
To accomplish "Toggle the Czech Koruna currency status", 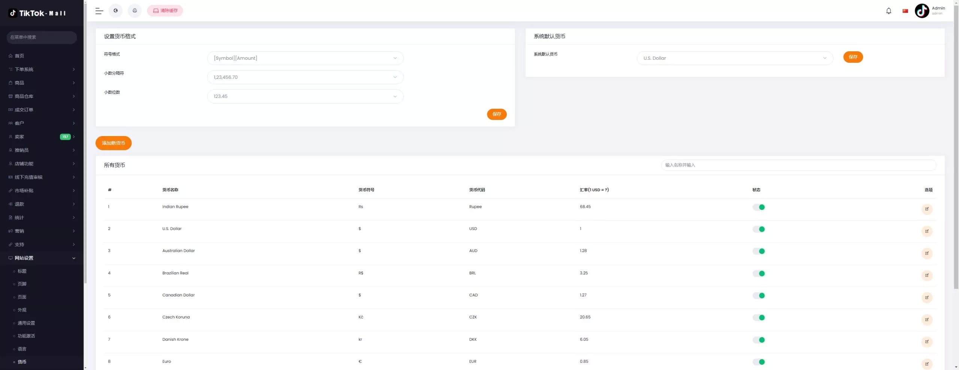I will tap(759, 318).
